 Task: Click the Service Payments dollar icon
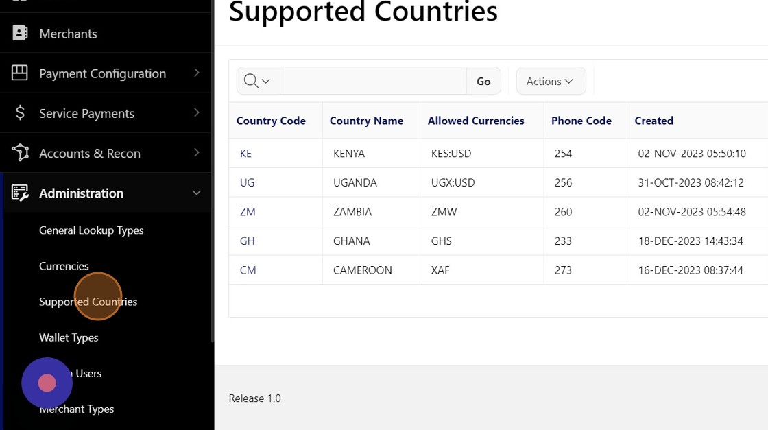20,112
